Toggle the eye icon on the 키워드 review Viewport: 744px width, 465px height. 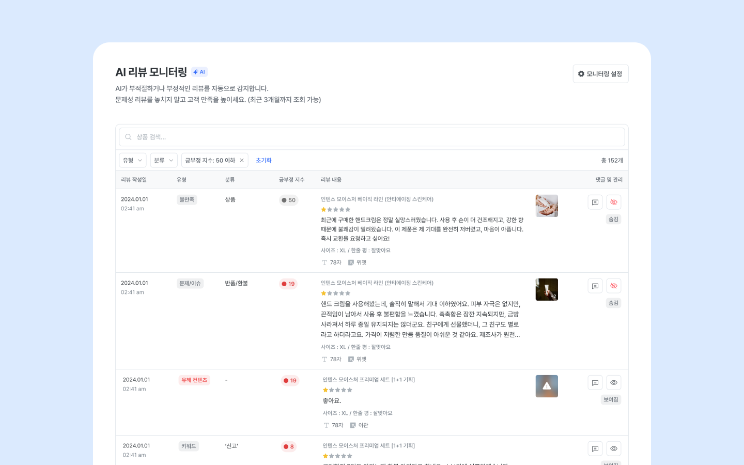pyautogui.click(x=614, y=448)
